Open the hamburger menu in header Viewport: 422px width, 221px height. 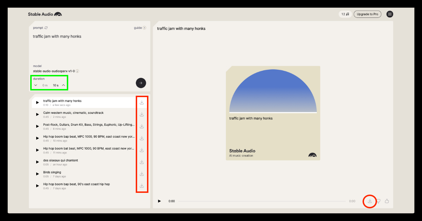(x=390, y=14)
